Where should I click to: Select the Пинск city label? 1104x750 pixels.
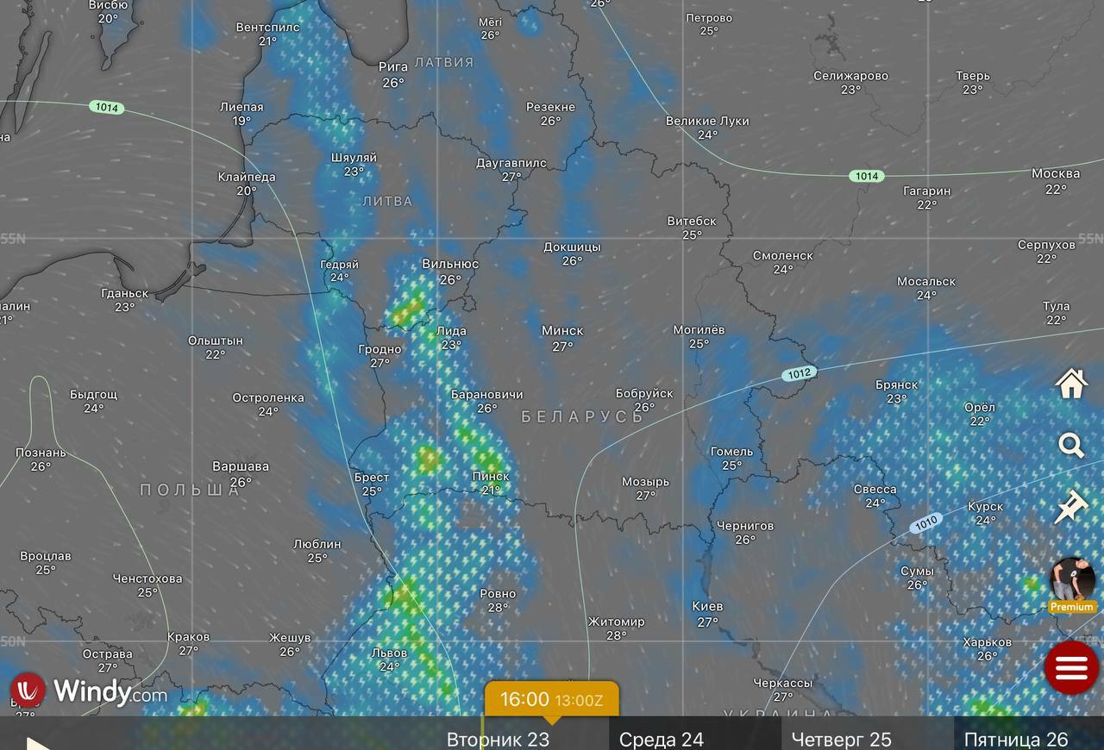pyautogui.click(x=491, y=476)
